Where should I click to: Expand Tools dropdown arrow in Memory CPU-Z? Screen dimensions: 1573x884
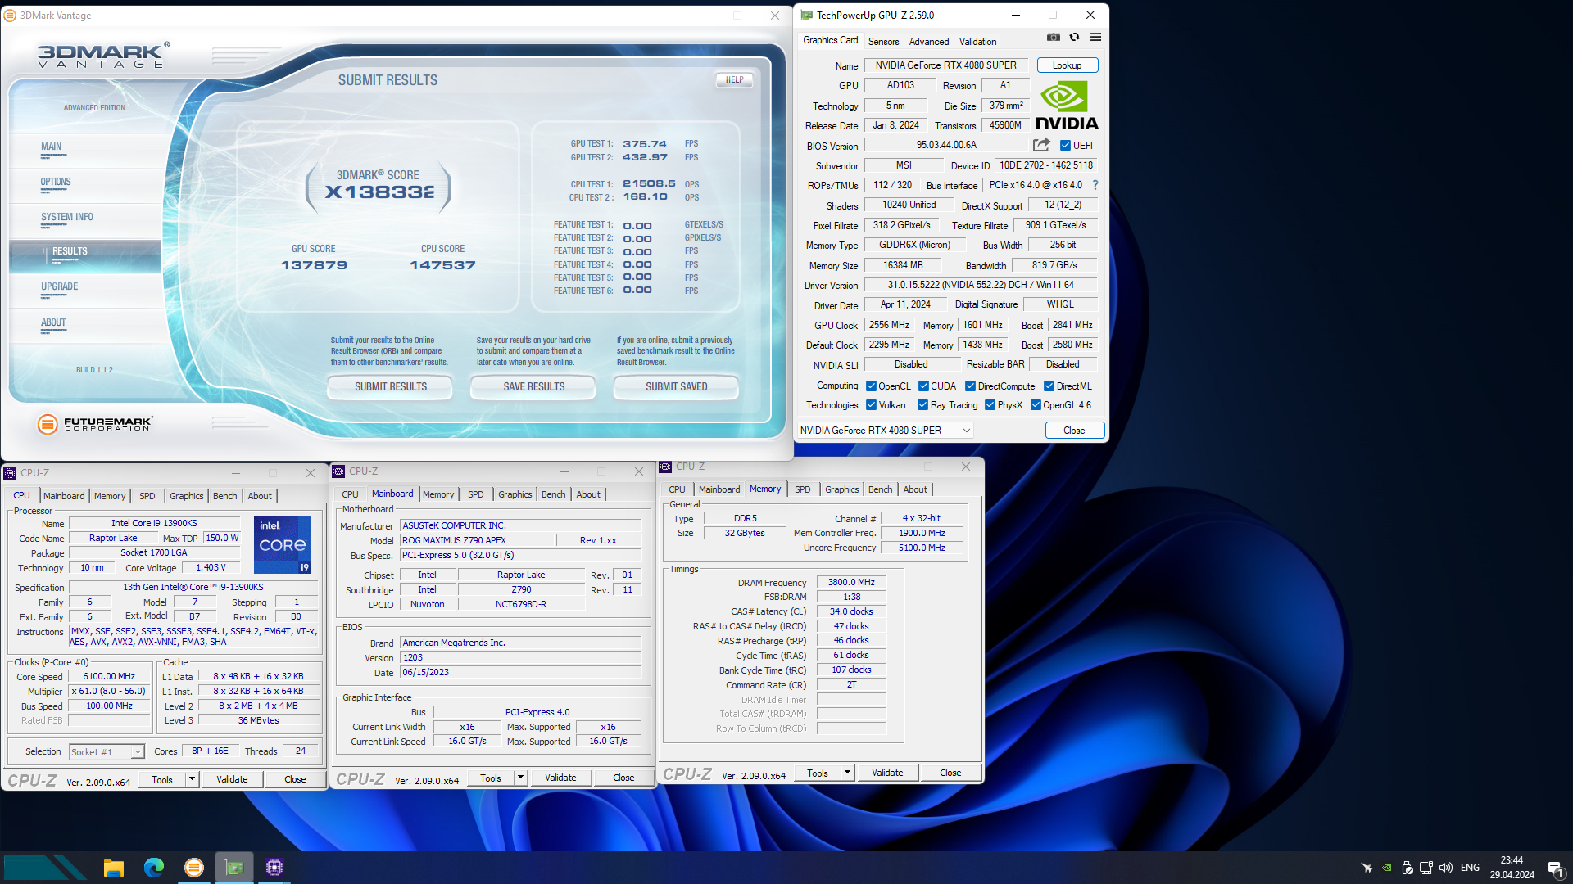(847, 773)
